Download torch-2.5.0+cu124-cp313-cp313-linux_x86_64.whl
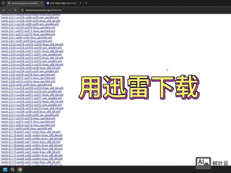Viewport: 231px width, 173px height. (x=32, y=64)
